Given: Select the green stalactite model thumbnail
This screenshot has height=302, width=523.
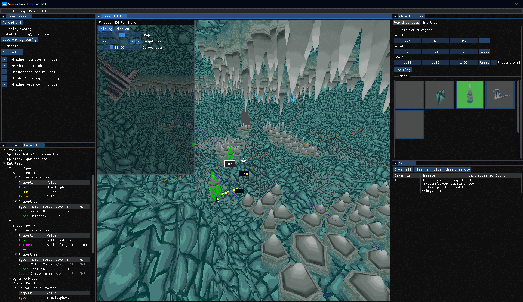Looking at the screenshot, I should click(470, 95).
